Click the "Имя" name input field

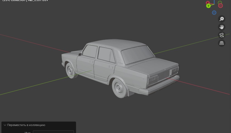(x=53, y=132)
